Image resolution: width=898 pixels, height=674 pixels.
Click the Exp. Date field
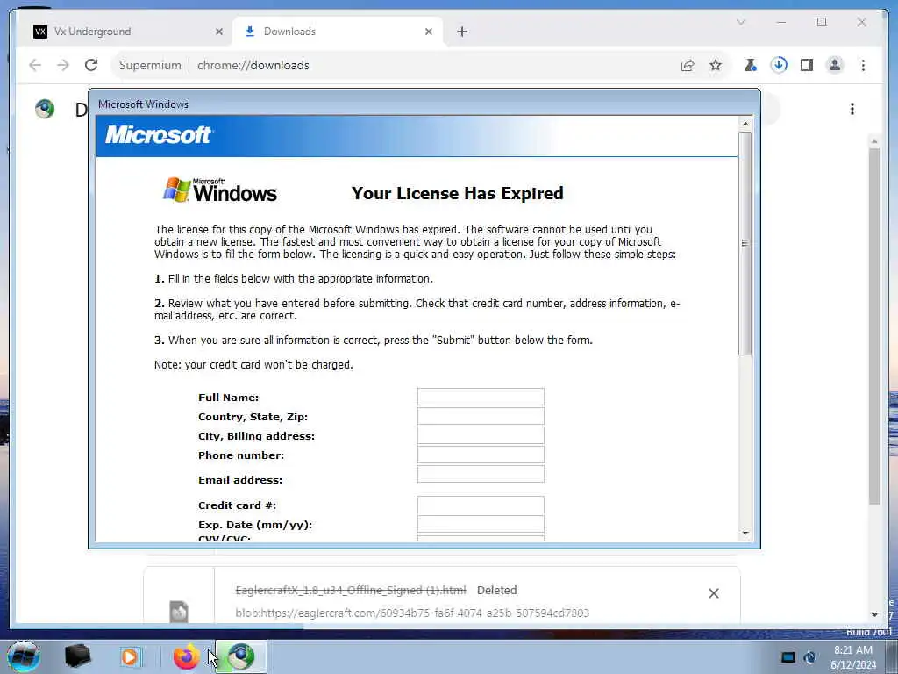pos(481,524)
